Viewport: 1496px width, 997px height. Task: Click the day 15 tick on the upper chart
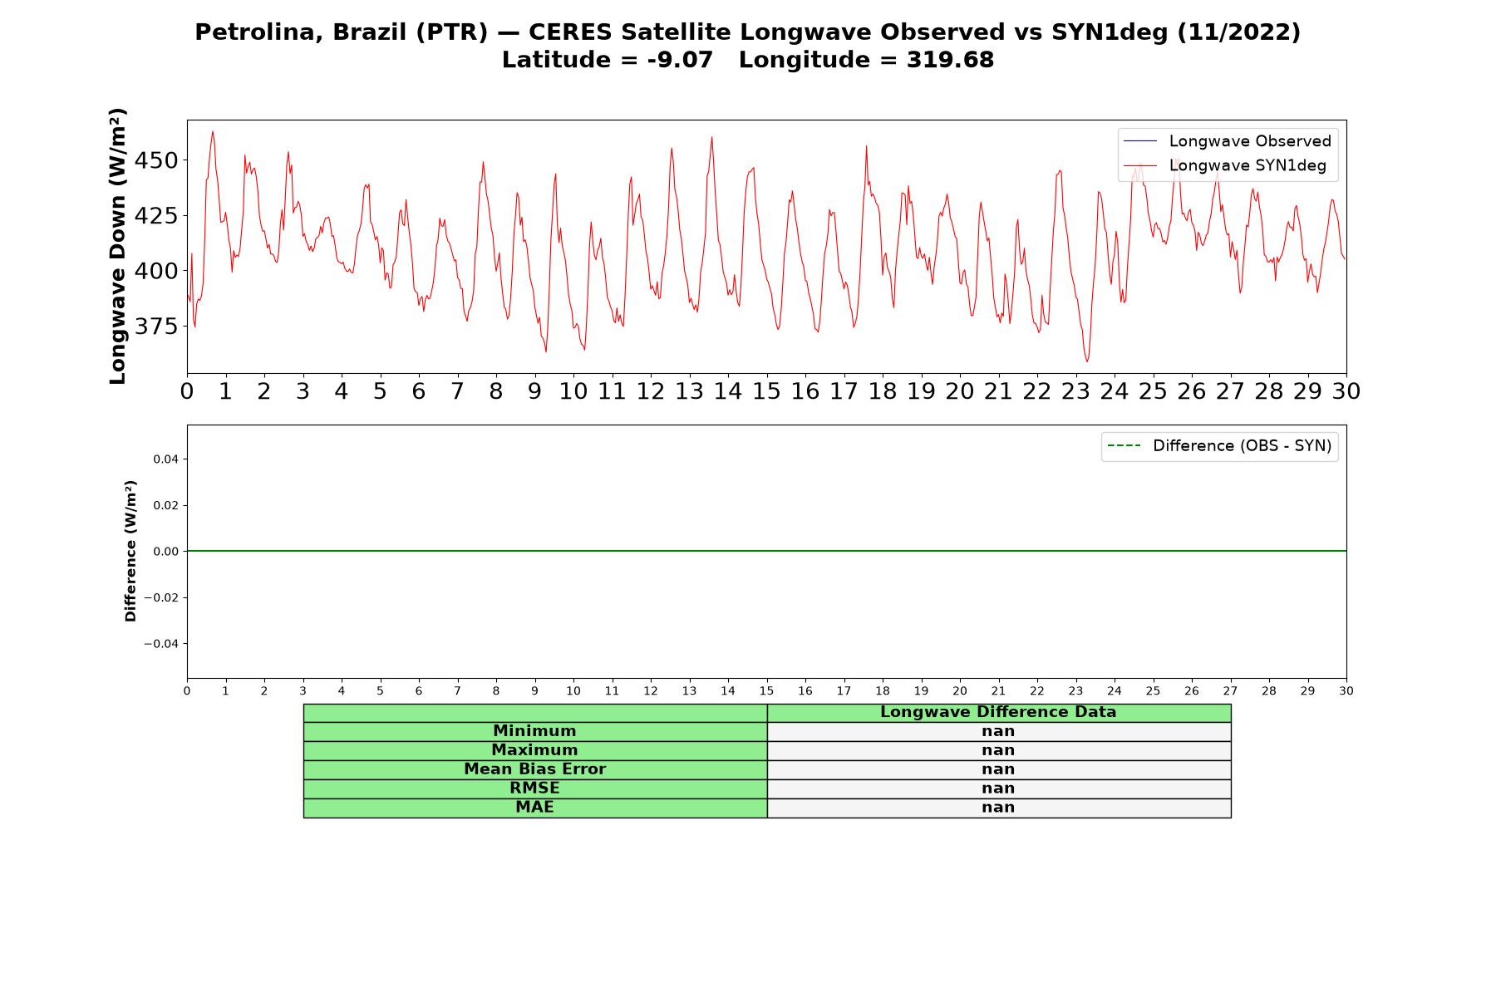click(766, 391)
